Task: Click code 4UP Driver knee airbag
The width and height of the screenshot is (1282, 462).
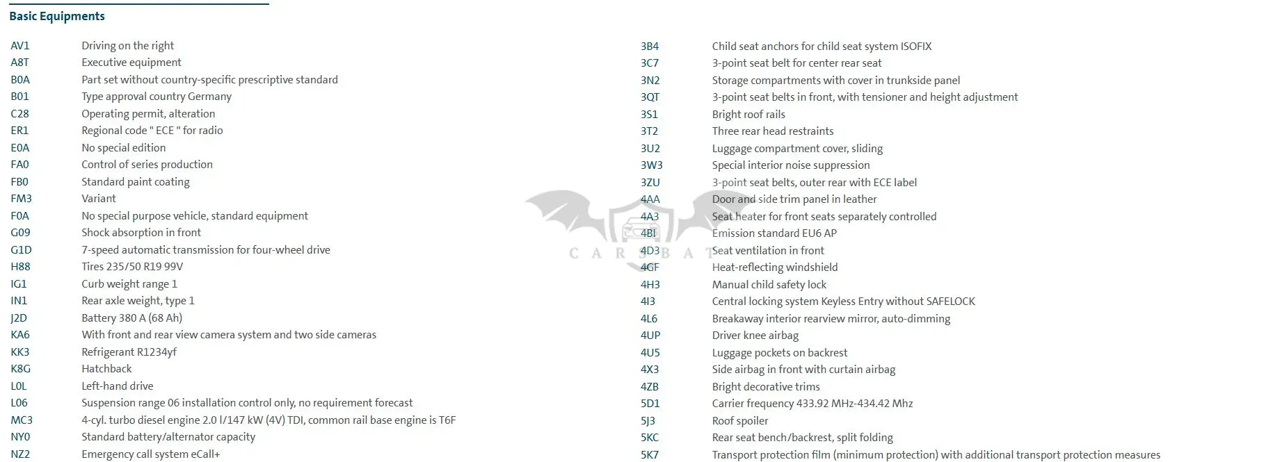Action: (650, 336)
